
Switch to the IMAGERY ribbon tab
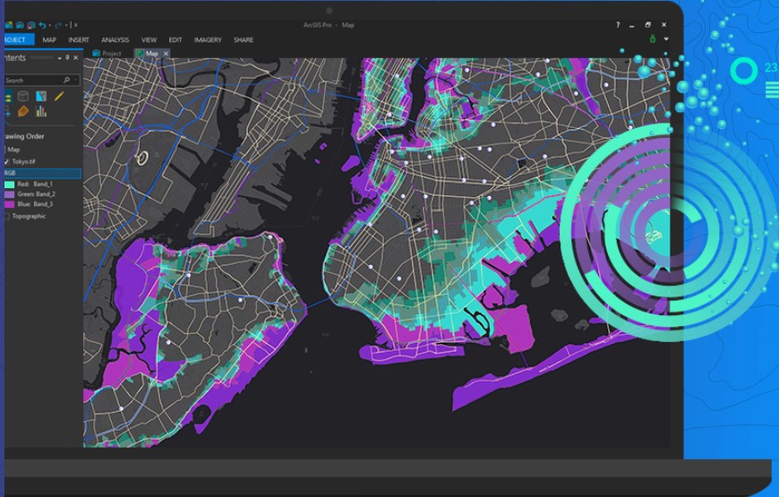tap(208, 39)
